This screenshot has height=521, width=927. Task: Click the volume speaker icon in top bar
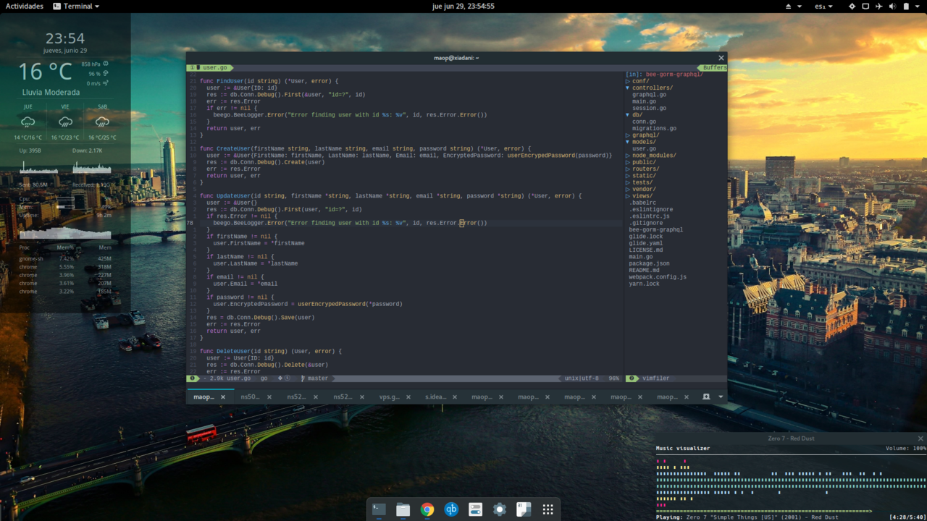pyautogui.click(x=892, y=7)
